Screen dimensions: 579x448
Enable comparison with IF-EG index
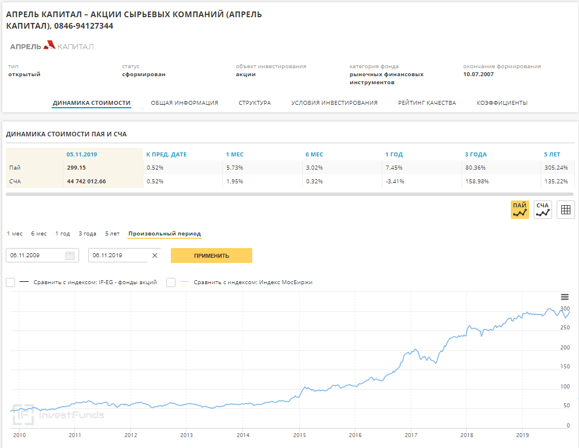10,282
